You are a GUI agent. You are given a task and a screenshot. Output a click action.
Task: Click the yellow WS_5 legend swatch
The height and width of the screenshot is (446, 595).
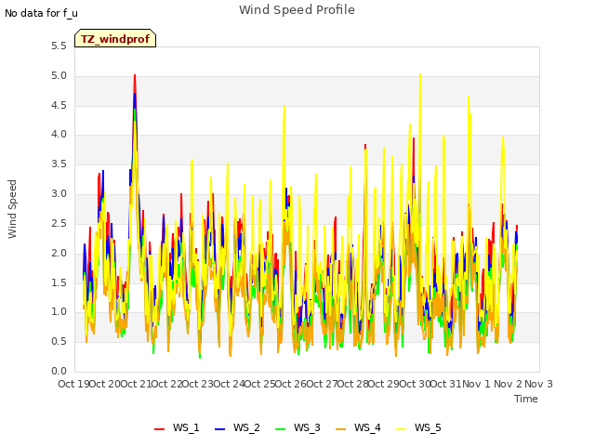401,429
